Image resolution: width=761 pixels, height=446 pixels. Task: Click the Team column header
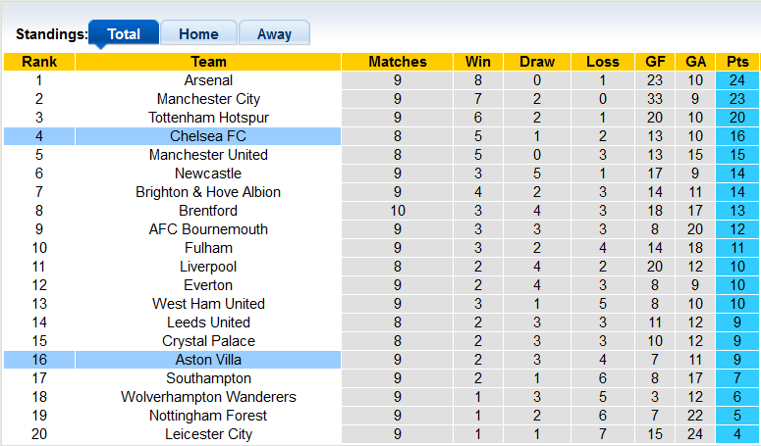pos(208,62)
